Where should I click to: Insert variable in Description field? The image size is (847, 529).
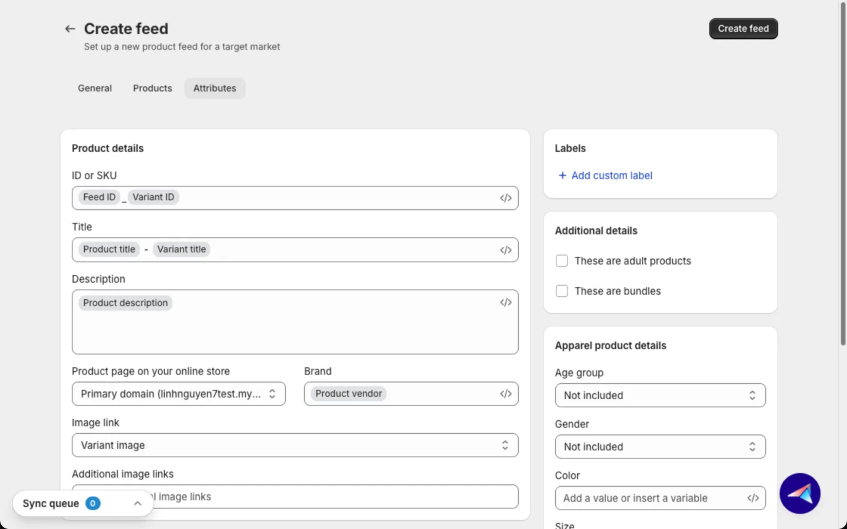click(506, 302)
